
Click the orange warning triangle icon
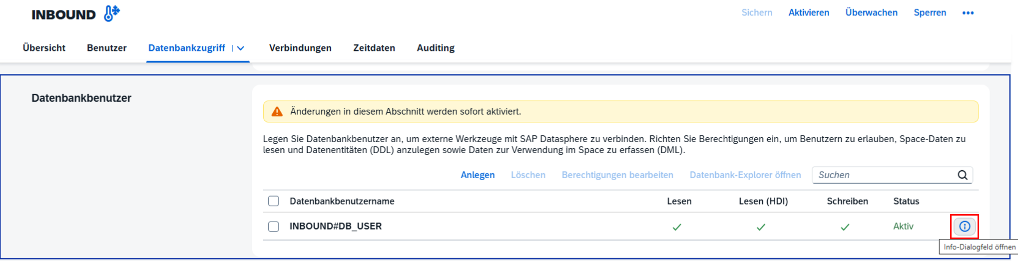click(x=277, y=112)
